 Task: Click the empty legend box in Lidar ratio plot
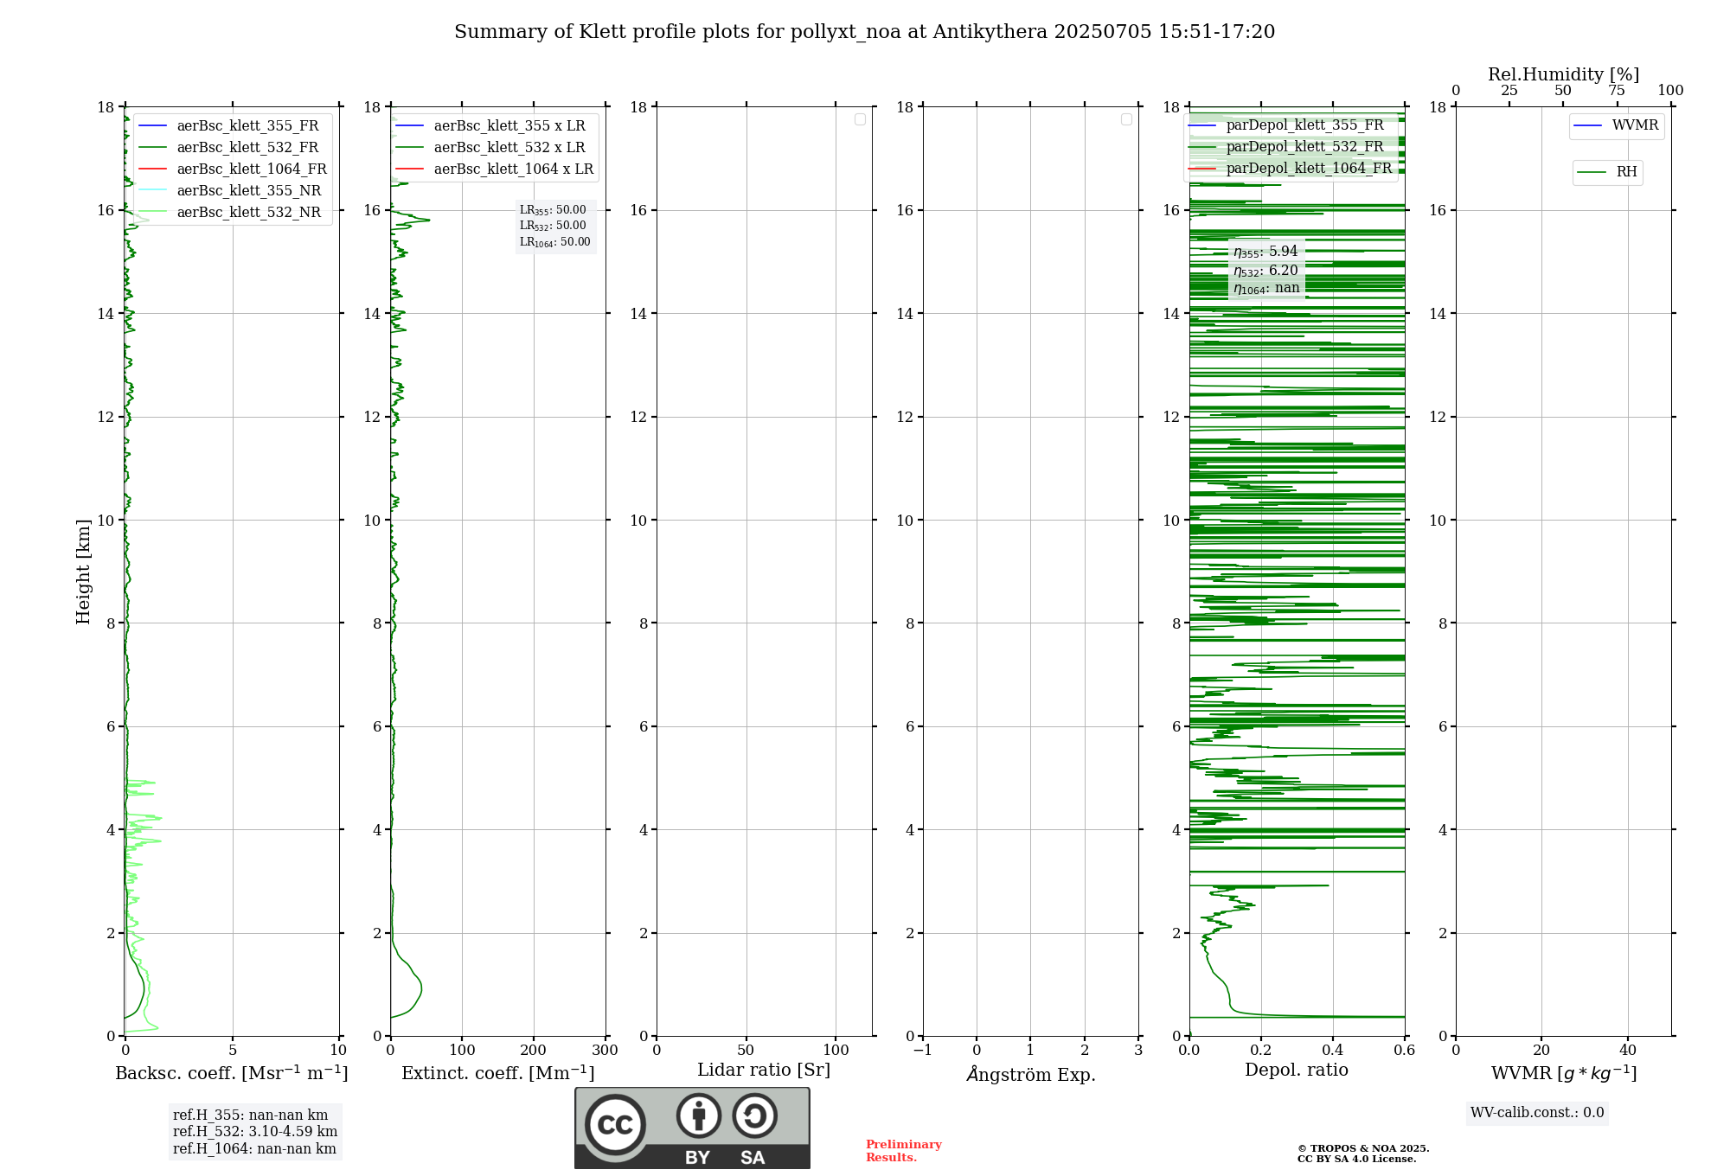click(x=860, y=119)
